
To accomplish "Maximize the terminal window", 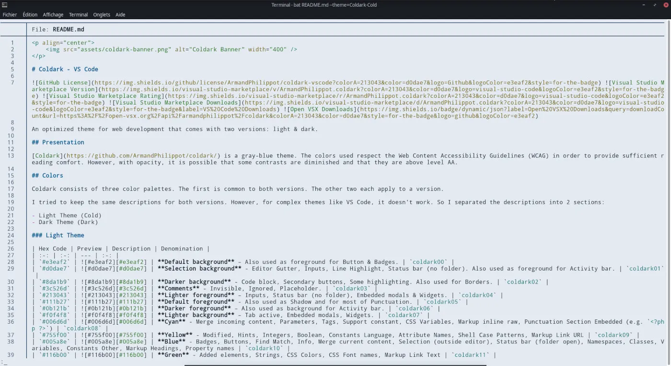I will (654, 5).
